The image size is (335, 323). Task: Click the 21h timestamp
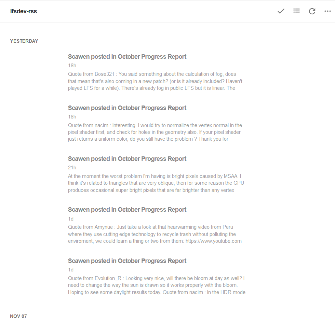[x=72, y=168]
